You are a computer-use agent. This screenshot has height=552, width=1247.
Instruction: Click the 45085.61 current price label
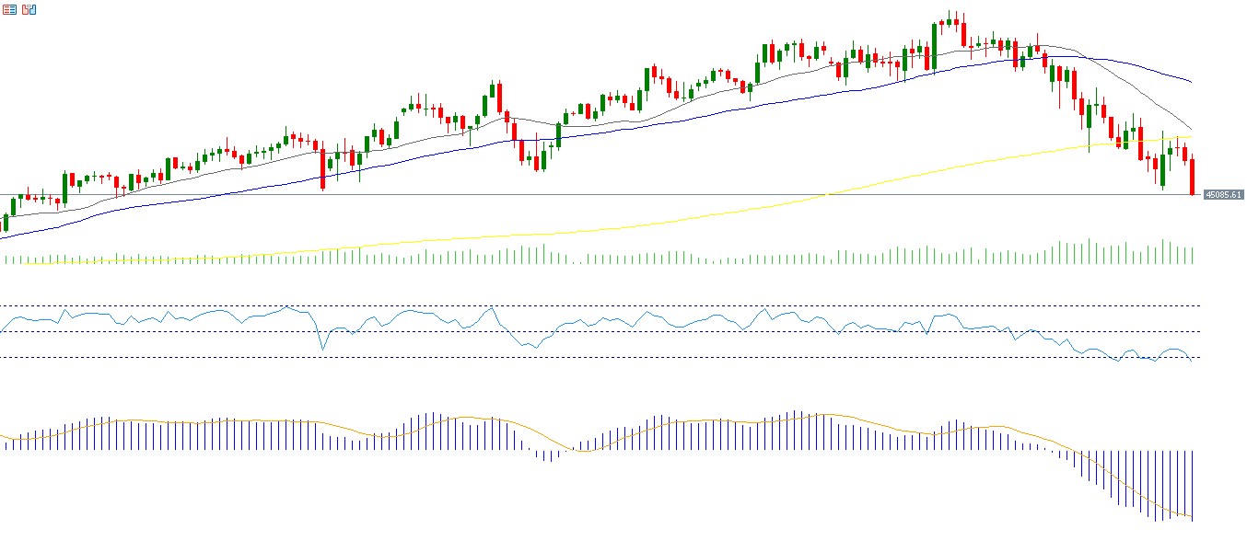(x=1224, y=195)
